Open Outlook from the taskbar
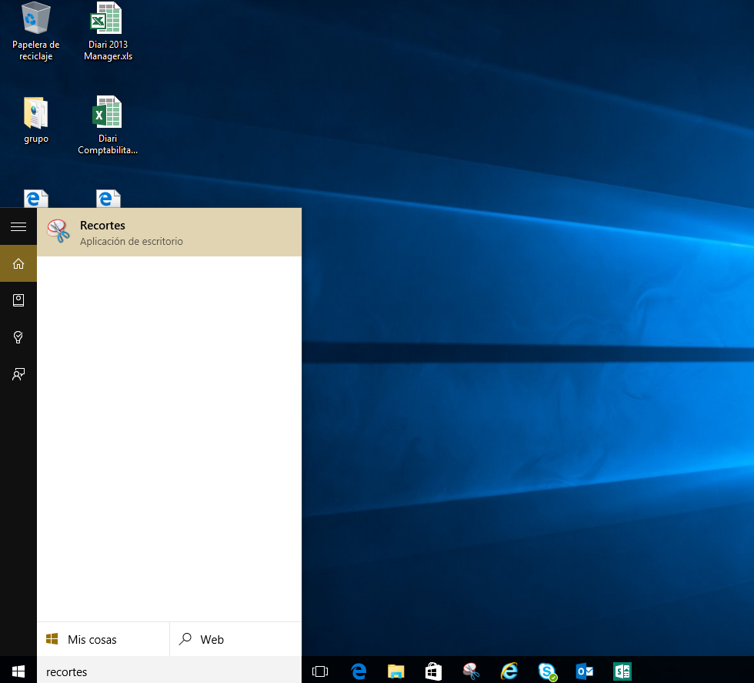 tap(585, 671)
